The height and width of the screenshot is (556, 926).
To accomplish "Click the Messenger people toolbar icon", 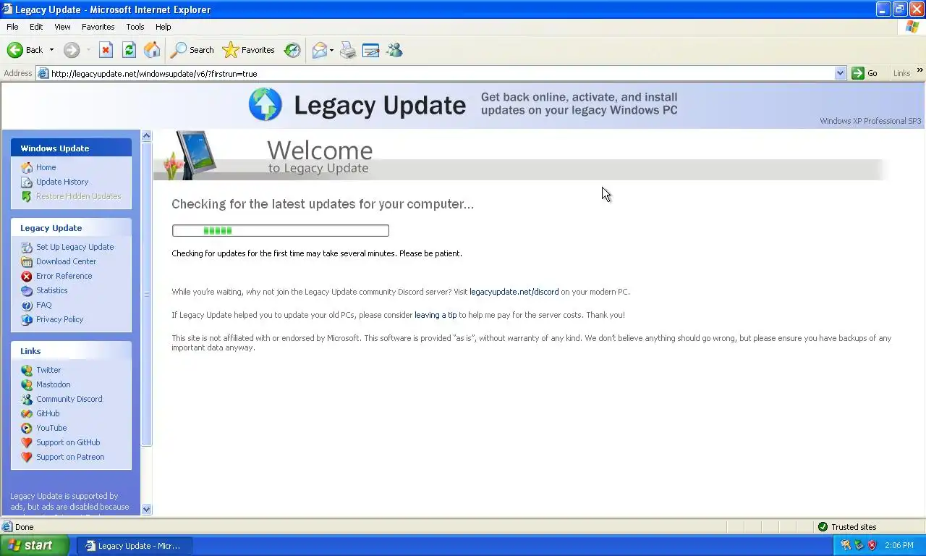I will click(x=394, y=50).
